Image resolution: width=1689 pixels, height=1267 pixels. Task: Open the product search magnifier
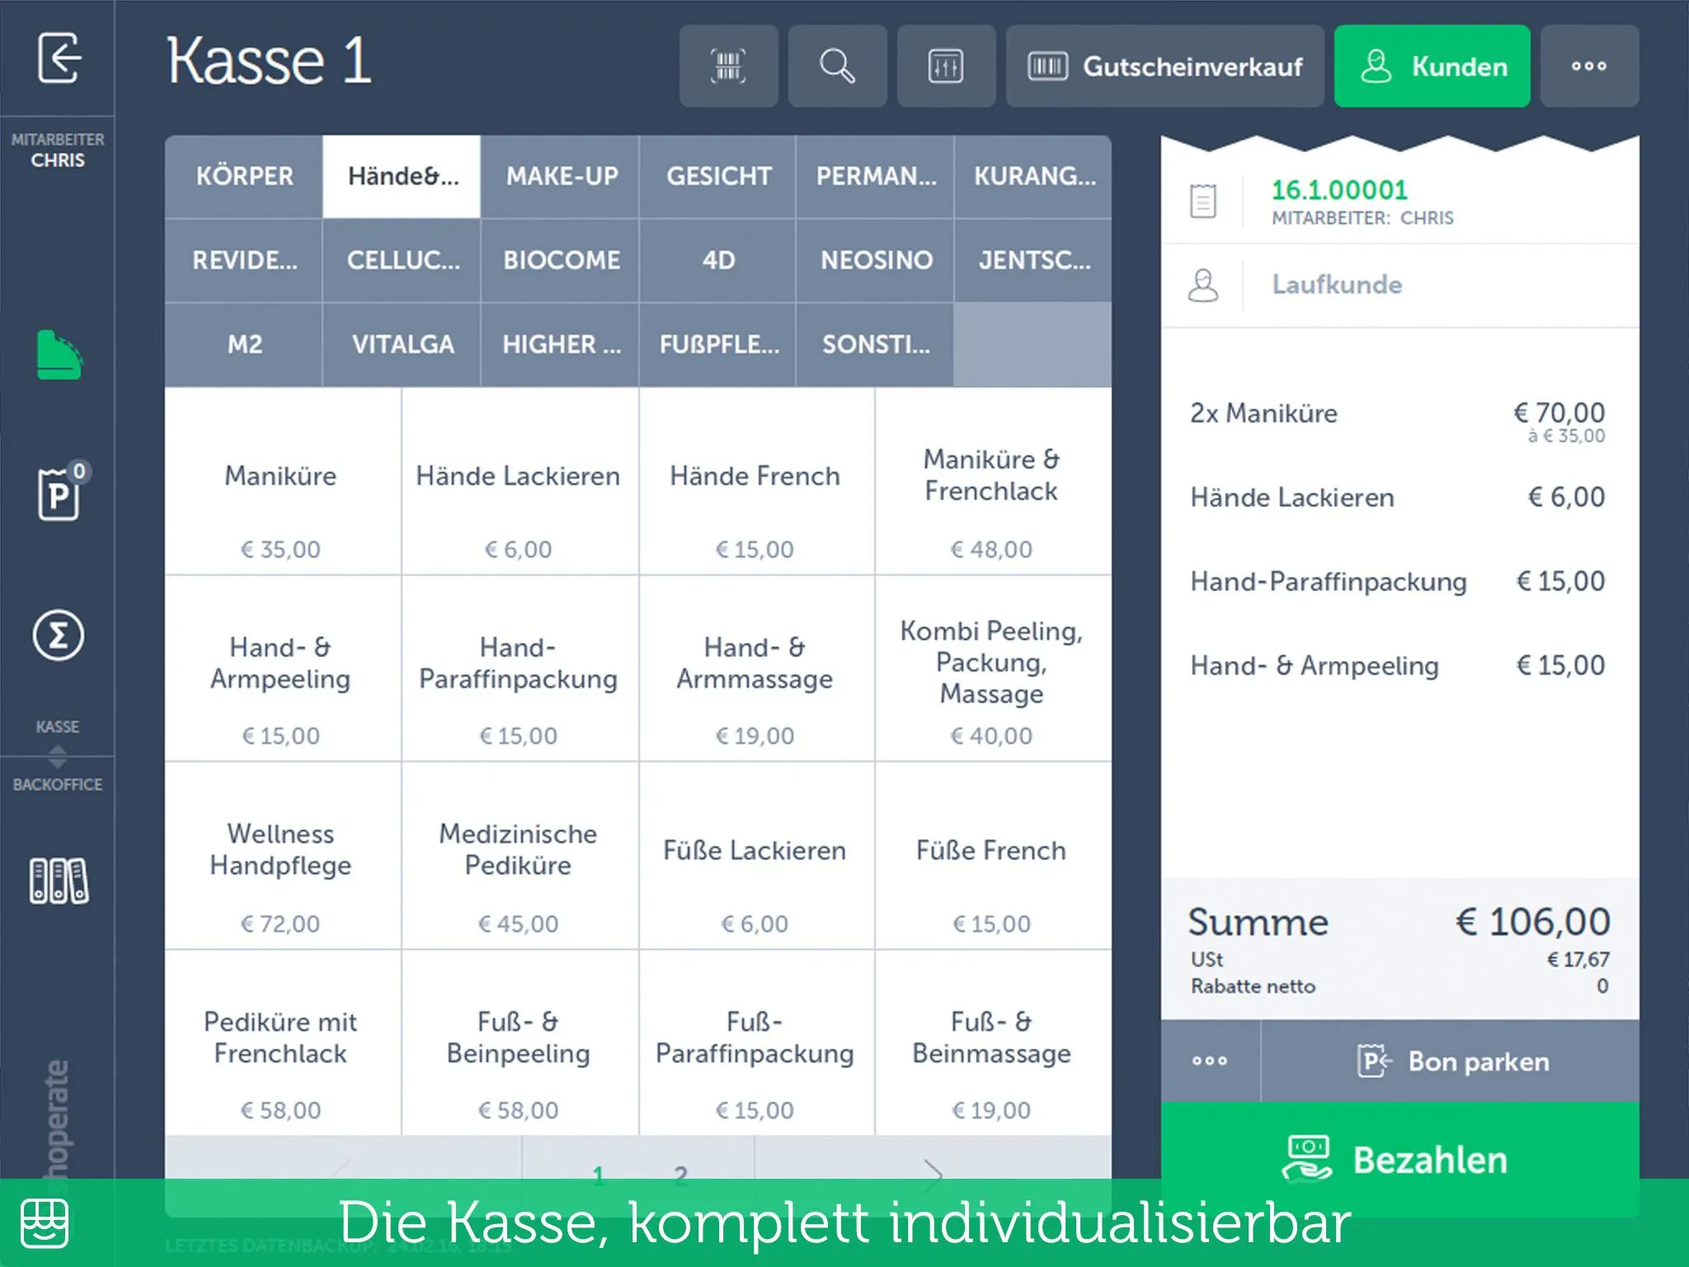coord(837,66)
